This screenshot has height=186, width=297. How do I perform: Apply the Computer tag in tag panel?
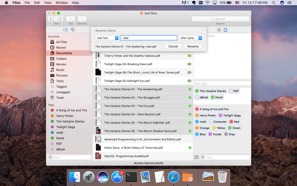point(218,122)
